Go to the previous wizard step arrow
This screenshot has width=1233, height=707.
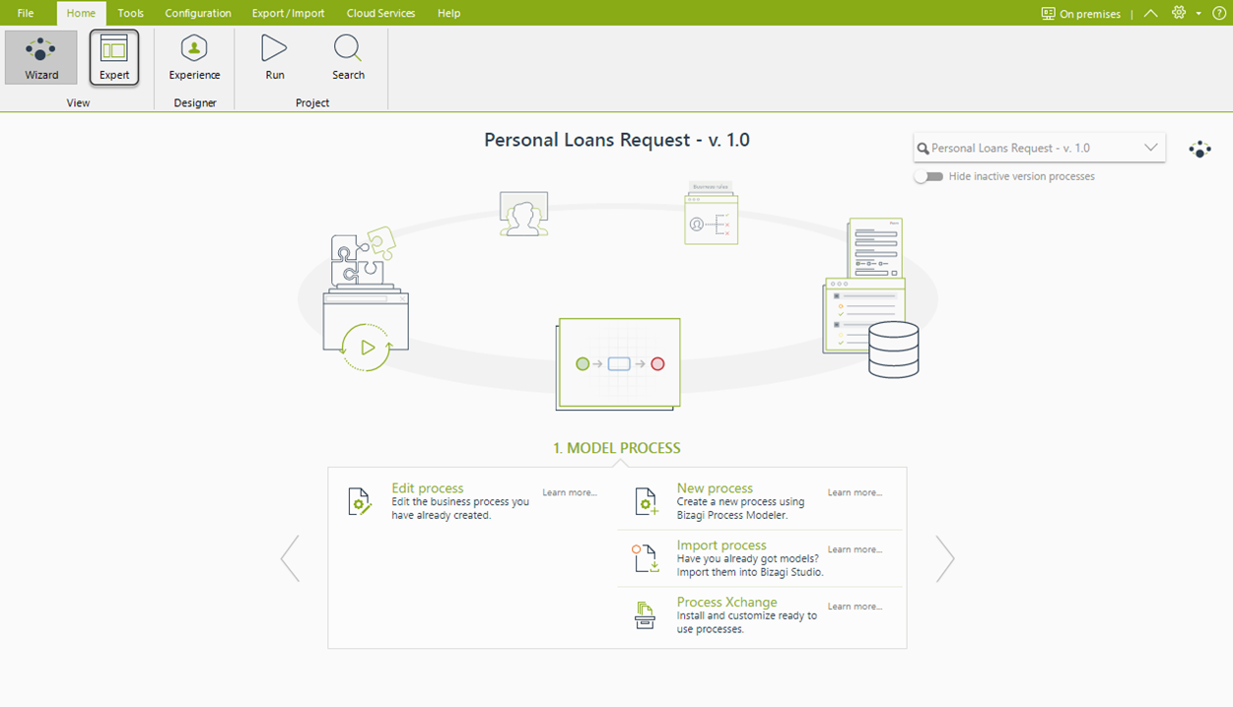coord(290,558)
